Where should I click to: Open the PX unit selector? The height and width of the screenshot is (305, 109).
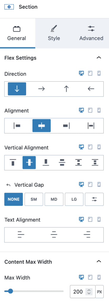click(100, 292)
